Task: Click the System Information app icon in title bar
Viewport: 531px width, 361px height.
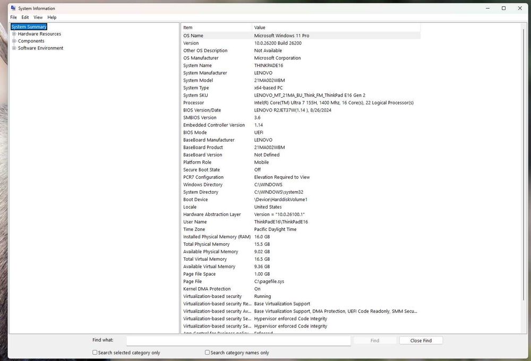Action: pyautogui.click(x=13, y=8)
